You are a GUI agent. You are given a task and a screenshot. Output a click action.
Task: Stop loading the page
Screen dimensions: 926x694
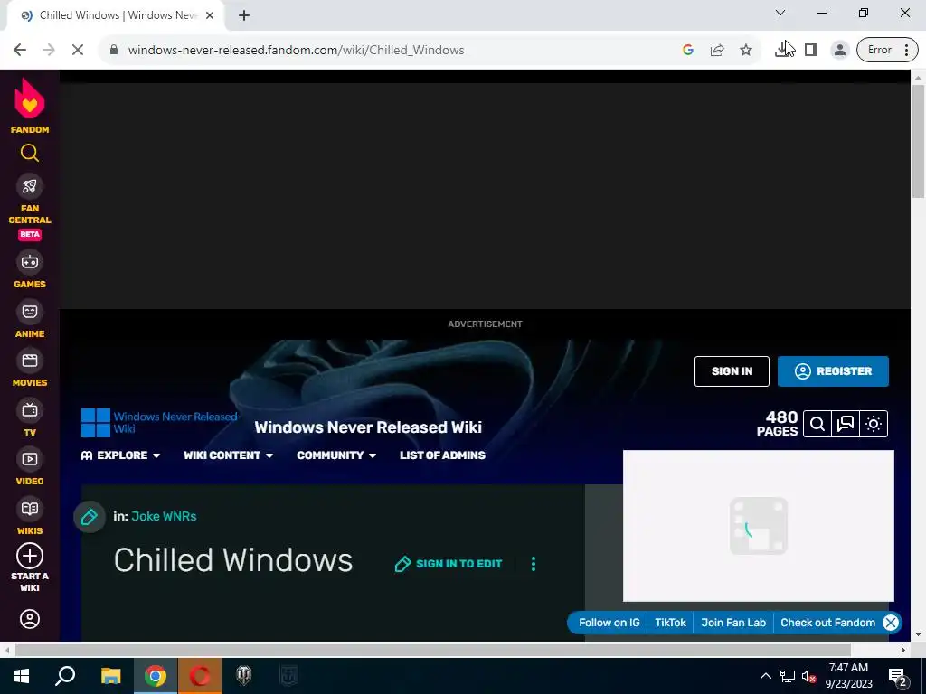pyautogui.click(x=78, y=51)
